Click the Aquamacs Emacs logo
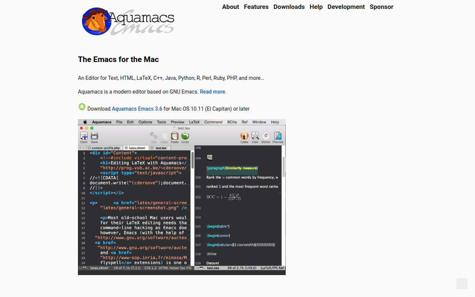The image size is (475, 297). 128,22
